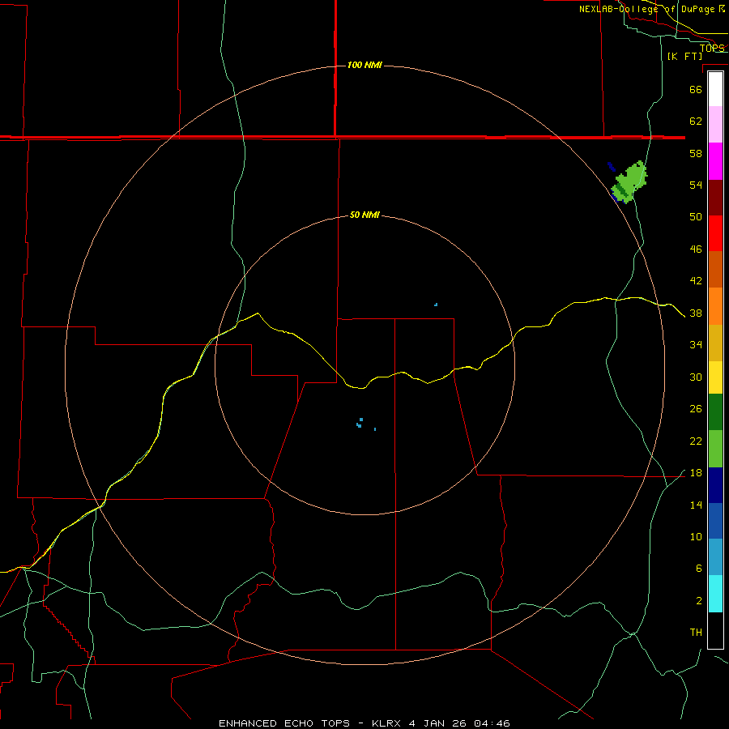729x729 pixels.
Task: Select the dark green legend segment
Action: pyautogui.click(x=715, y=412)
